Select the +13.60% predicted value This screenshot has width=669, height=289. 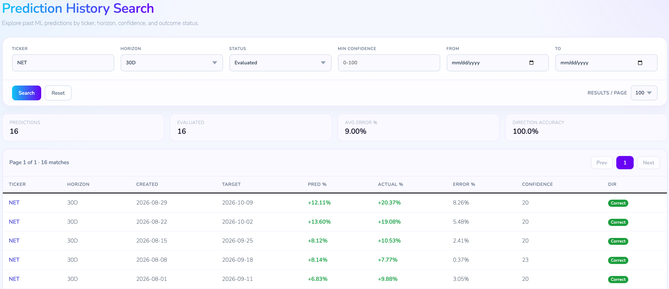(319, 222)
